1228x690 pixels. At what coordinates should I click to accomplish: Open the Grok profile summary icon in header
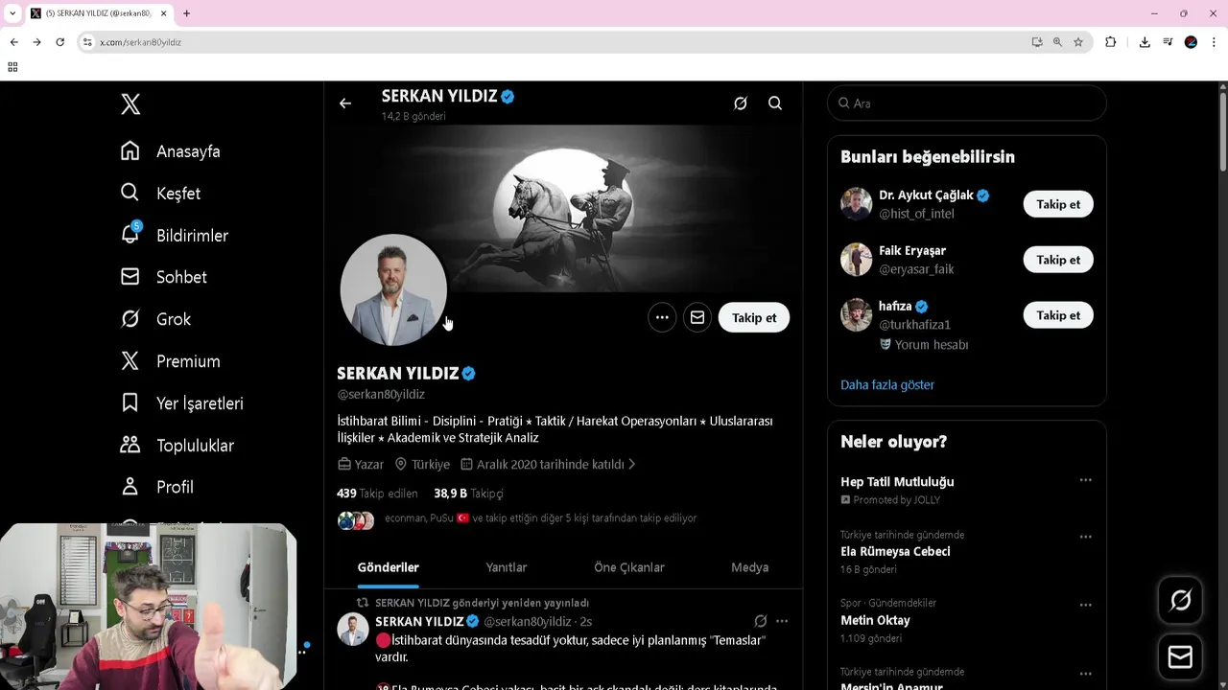click(741, 103)
